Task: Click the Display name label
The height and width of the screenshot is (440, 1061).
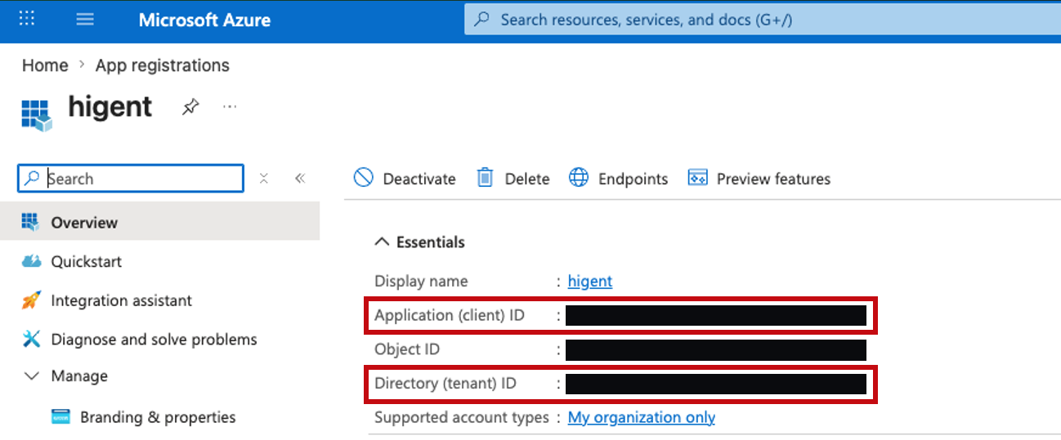Action: click(421, 281)
